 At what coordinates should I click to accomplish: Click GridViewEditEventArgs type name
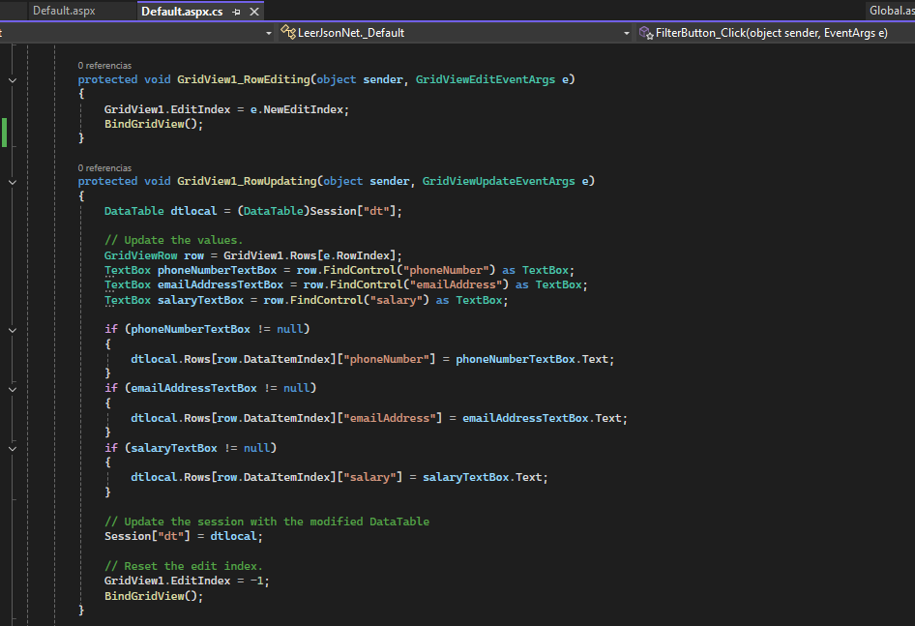[x=486, y=79]
